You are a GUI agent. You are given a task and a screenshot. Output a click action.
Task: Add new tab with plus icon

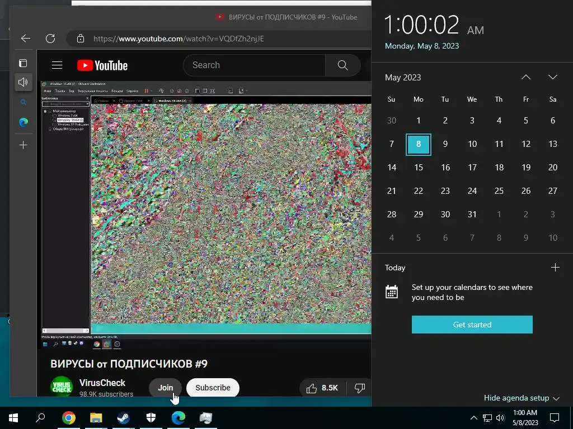click(x=23, y=145)
